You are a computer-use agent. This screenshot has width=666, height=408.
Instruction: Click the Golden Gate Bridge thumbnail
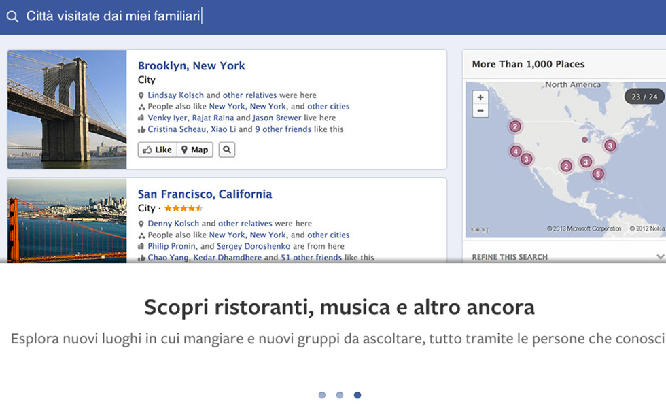pyautogui.click(x=67, y=221)
